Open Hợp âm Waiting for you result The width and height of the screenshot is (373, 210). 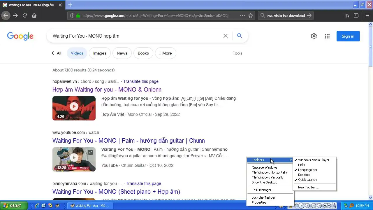[x=107, y=90]
